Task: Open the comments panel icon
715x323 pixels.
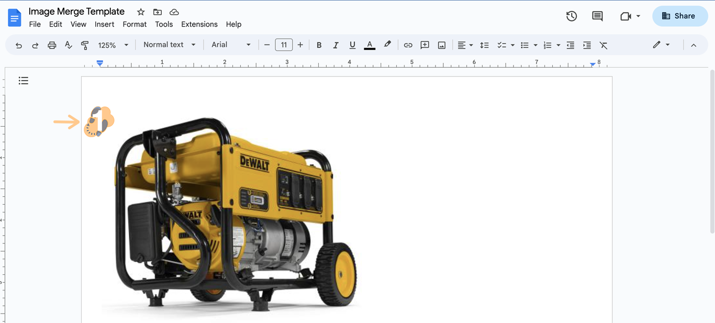Action: [597, 16]
